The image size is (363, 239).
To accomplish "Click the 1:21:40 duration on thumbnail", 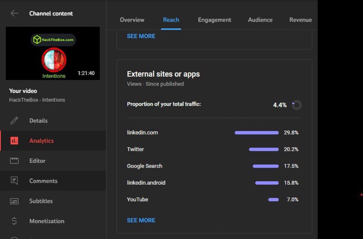I will pos(86,73).
